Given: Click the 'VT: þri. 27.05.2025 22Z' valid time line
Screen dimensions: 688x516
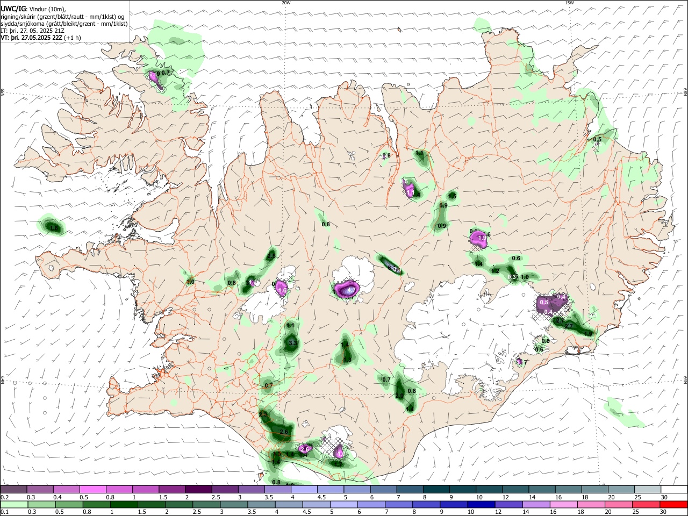Looking at the screenshot, I should pyautogui.click(x=32, y=38).
